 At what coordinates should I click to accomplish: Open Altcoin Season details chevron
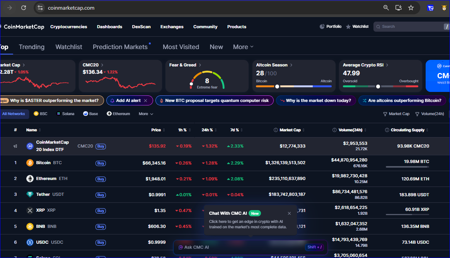tap(291, 65)
